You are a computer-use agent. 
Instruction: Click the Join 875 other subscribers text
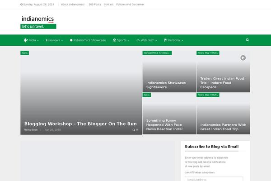click(x=200, y=172)
